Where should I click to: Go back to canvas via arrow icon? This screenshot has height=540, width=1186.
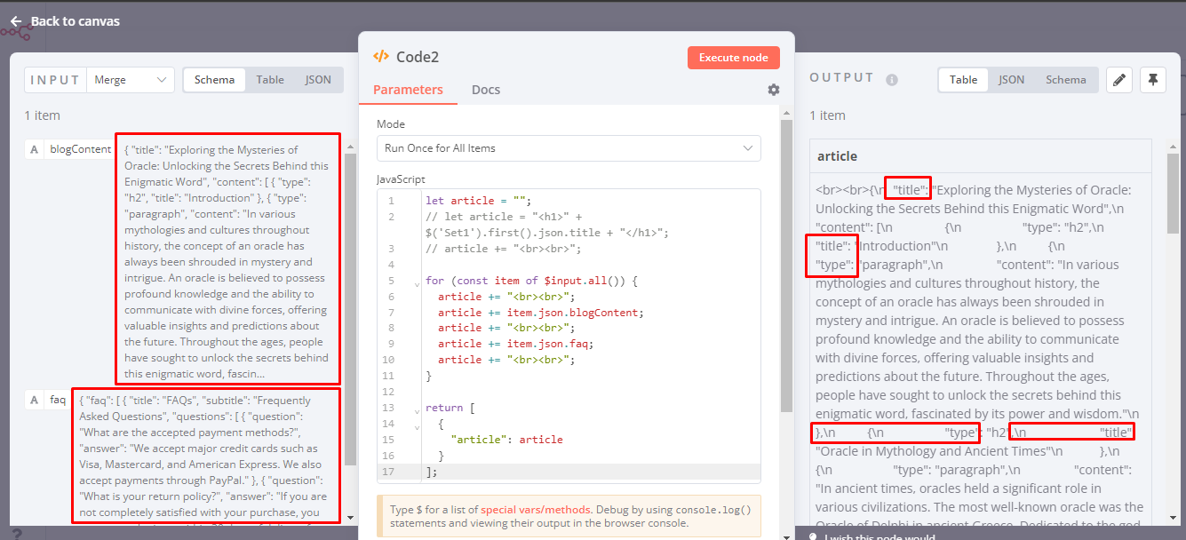point(16,21)
